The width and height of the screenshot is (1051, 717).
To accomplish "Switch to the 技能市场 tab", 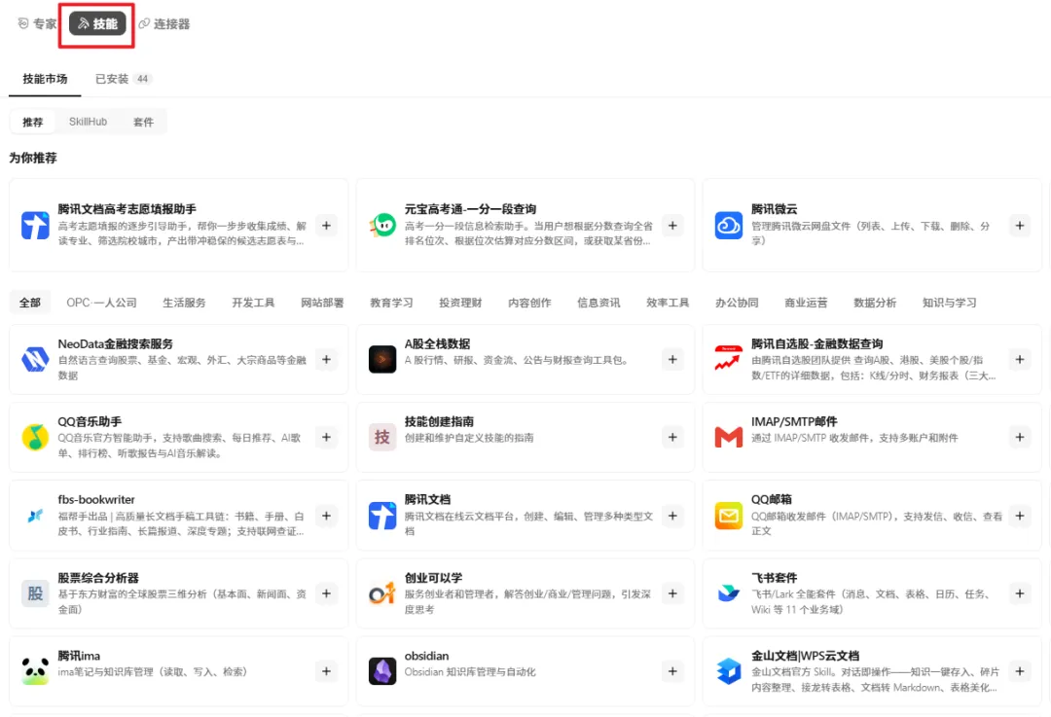I will click(x=45, y=79).
